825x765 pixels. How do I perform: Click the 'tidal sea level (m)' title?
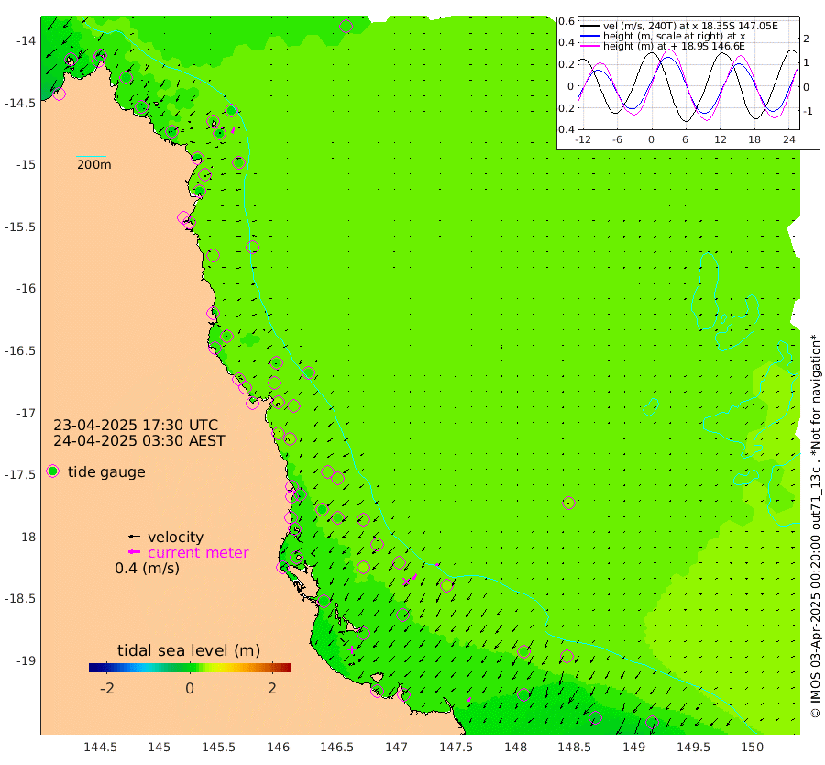[x=189, y=650]
